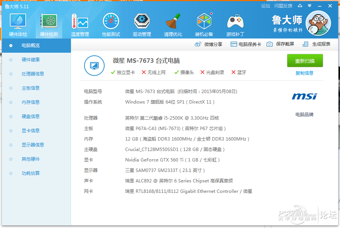The width and height of the screenshot is (340, 228).
Task: Click the 生成报表 text label
Action: (321, 44)
